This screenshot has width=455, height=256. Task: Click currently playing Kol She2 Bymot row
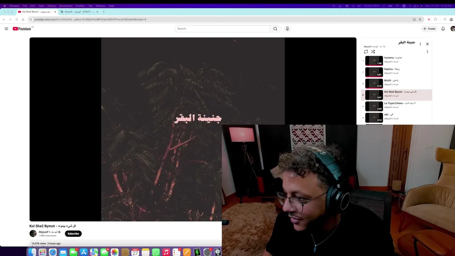point(397,95)
